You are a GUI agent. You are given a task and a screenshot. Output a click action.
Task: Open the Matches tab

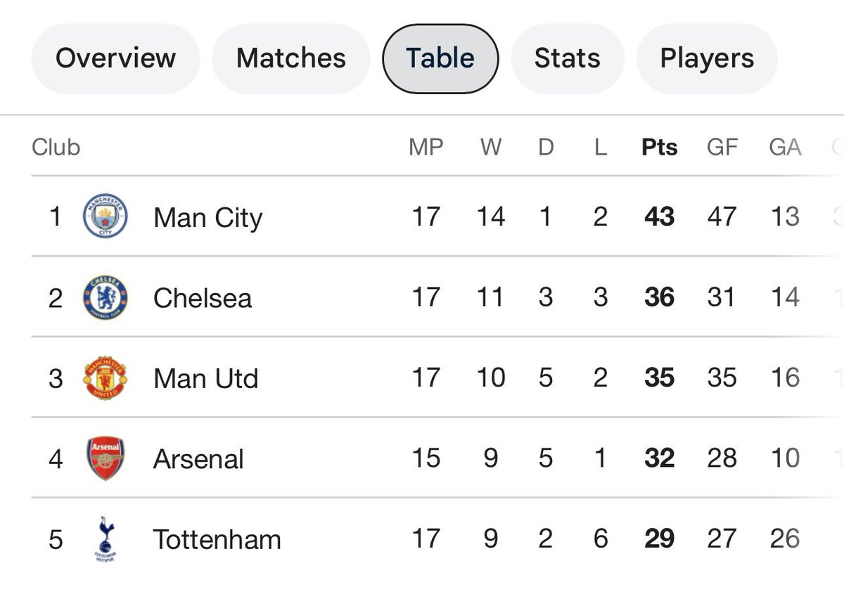(x=290, y=58)
